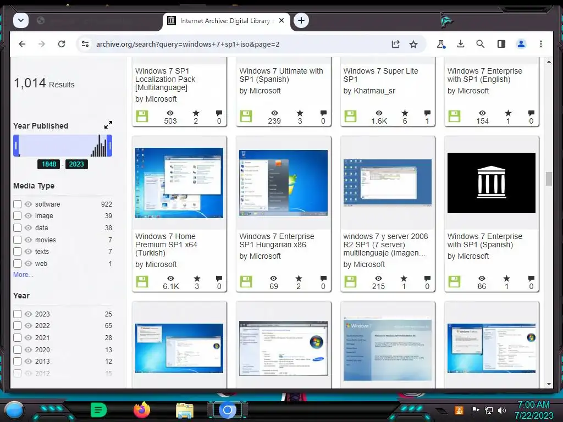Click the Windows 7 Enterprise SP1 Hungarian title
Screen dimensions: 563x422
(x=277, y=241)
